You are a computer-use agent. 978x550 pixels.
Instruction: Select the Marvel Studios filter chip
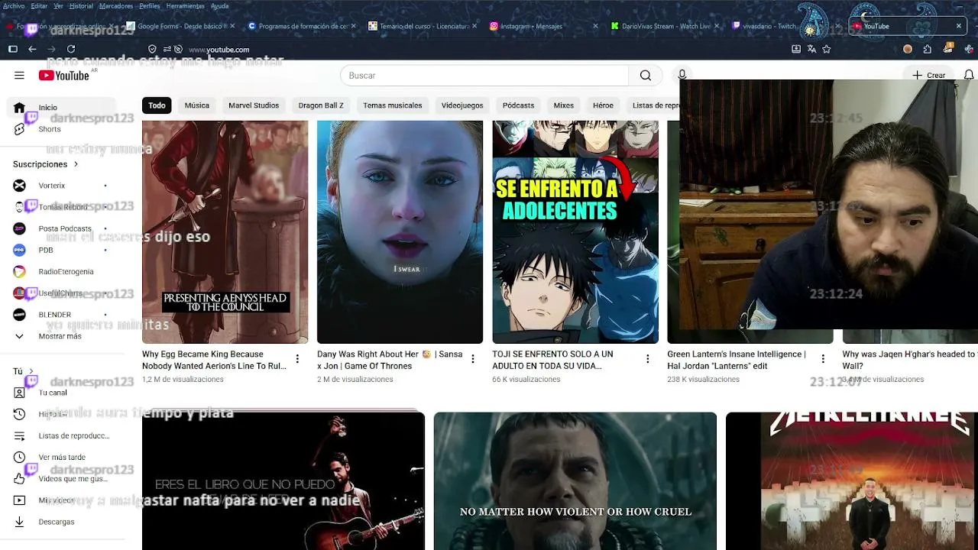pyautogui.click(x=254, y=105)
